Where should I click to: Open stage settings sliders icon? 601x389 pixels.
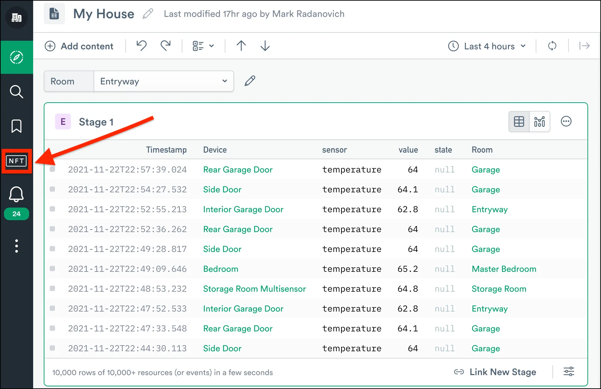tap(569, 371)
